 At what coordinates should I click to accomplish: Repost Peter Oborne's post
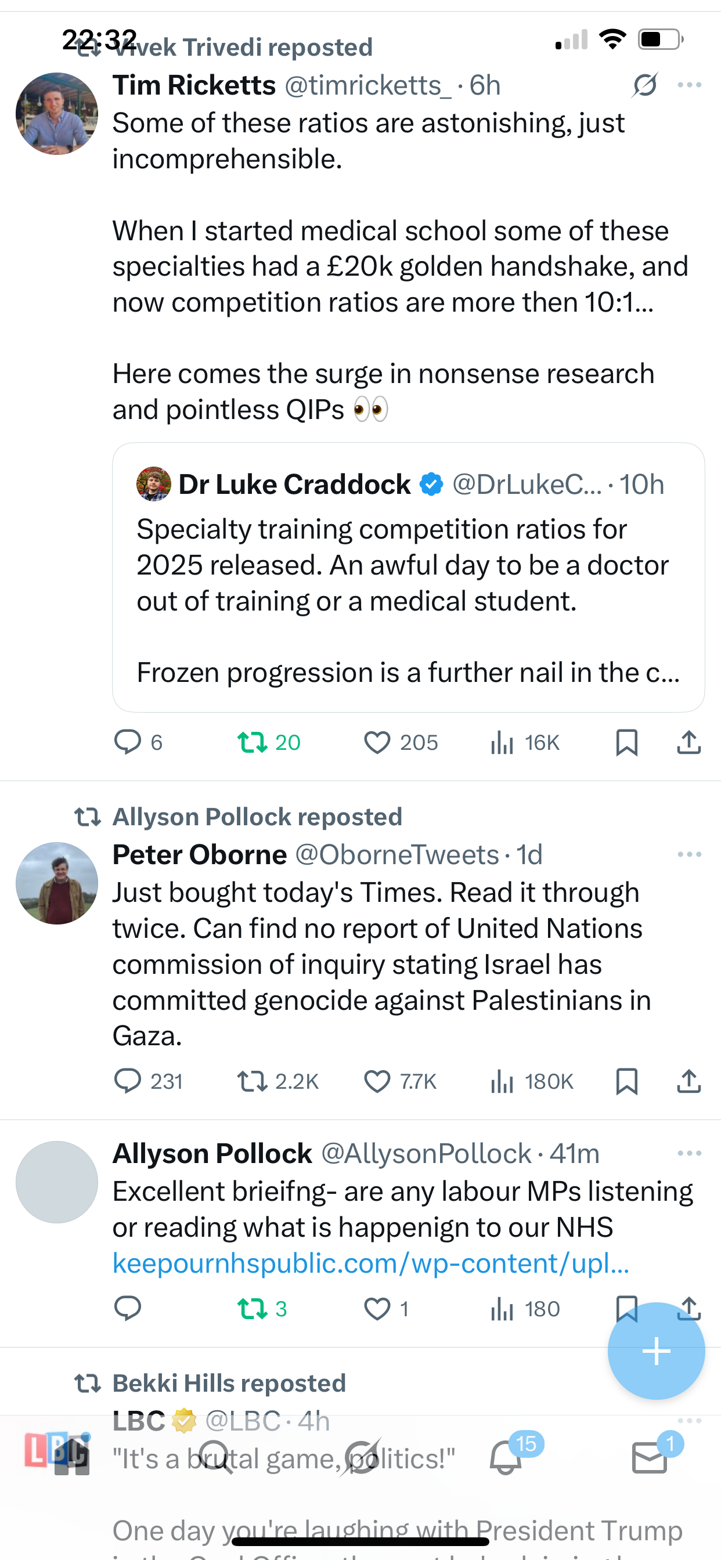pos(252,1081)
